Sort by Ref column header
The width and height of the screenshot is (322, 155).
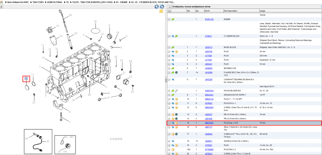tap(191, 11)
